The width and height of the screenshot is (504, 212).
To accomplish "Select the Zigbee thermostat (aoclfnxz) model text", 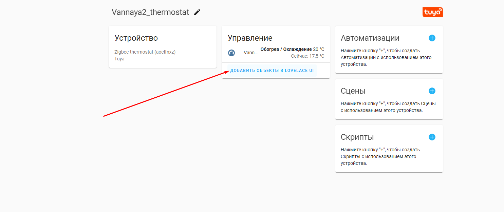I will (145, 52).
